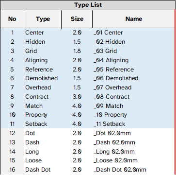
Task: Click the Loose type row
Action: [x=88, y=160]
